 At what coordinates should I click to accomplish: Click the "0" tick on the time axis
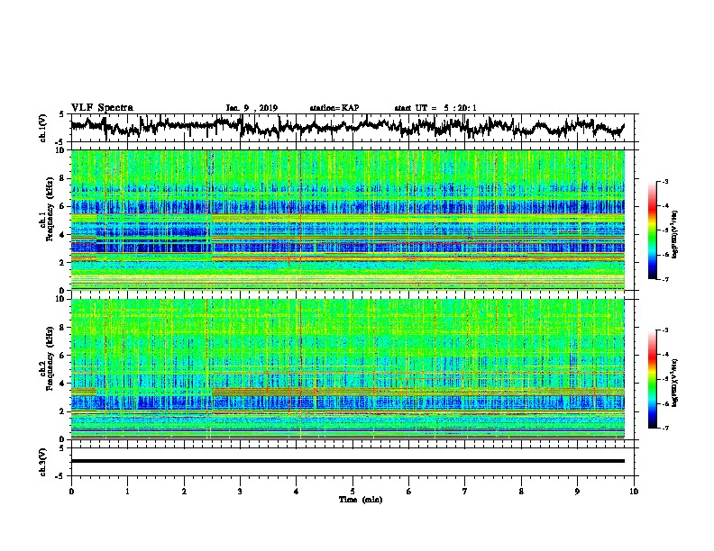(71, 492)
